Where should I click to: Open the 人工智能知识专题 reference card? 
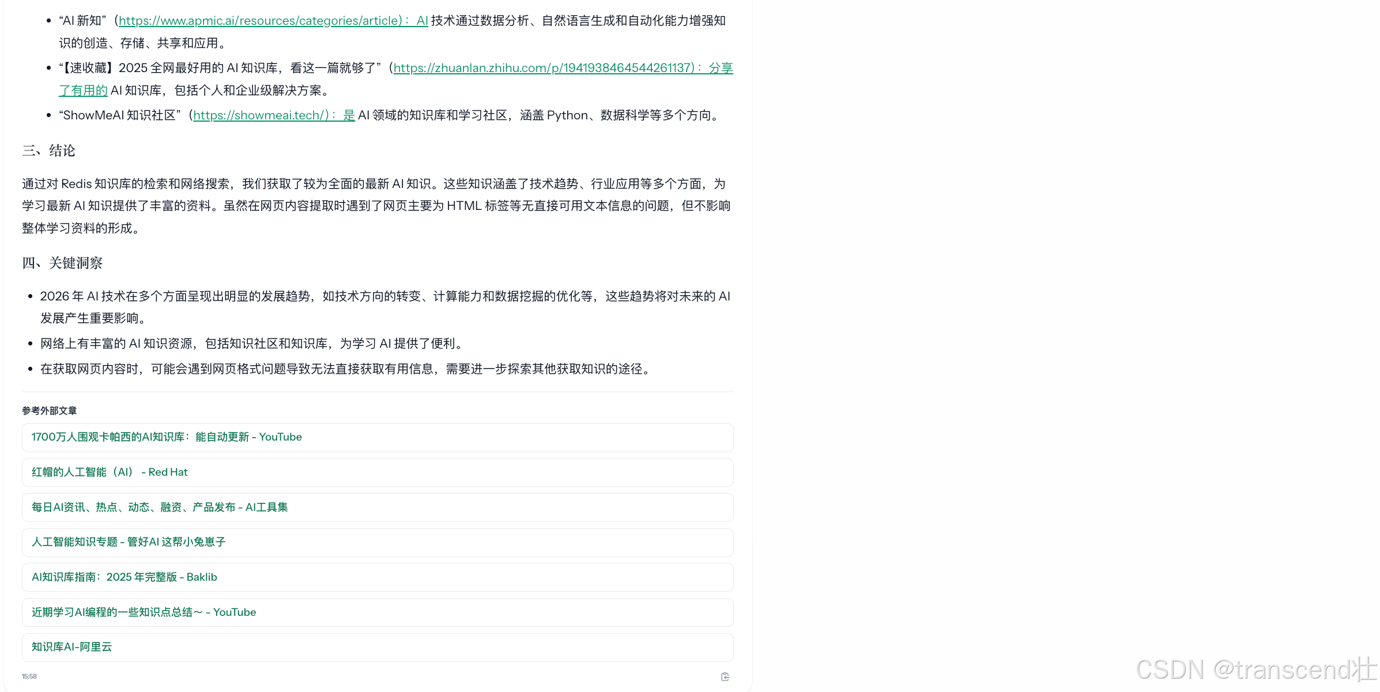(129, 542)
